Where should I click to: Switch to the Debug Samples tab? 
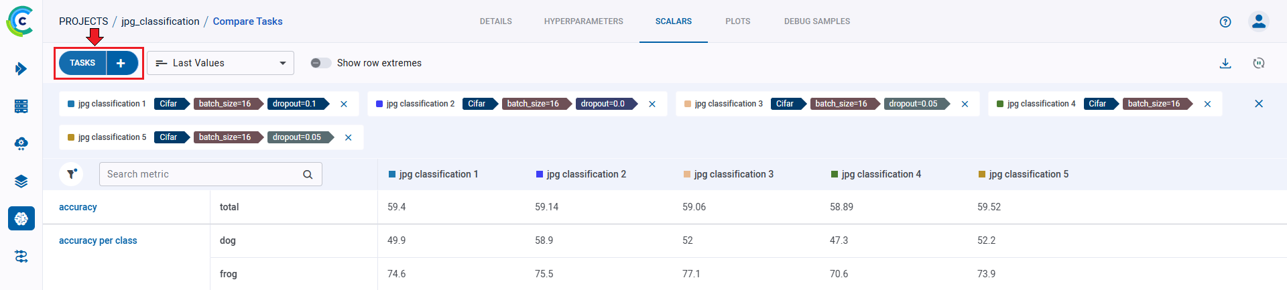click(816, 21)
